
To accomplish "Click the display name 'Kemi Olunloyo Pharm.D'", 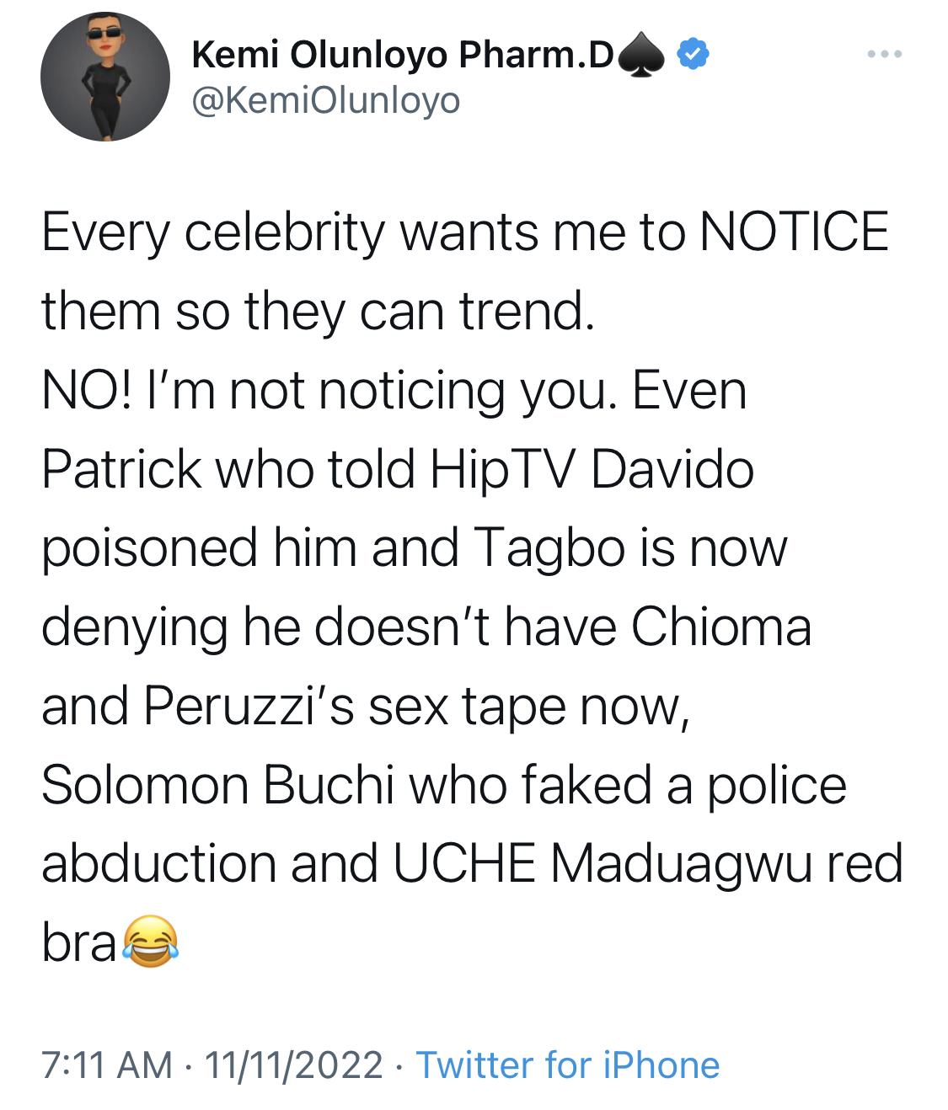I will [403, 55].
